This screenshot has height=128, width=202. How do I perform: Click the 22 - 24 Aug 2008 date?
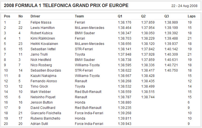tap(184, 6)
